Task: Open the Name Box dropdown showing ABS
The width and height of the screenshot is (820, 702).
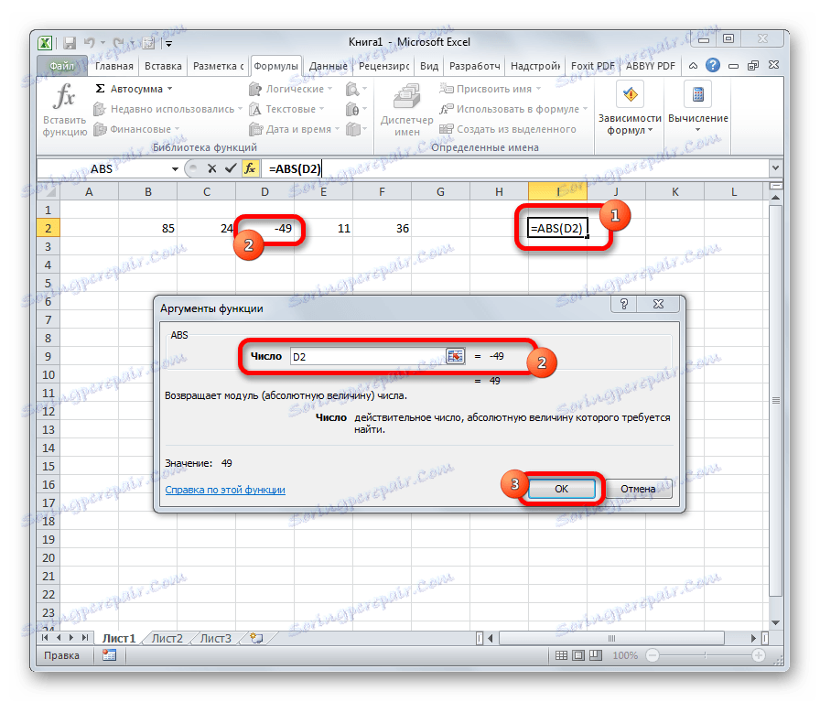Action: (x=174, y=168)
